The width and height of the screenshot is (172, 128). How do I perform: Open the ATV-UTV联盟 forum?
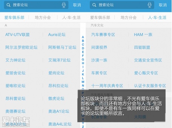point(18,35)
